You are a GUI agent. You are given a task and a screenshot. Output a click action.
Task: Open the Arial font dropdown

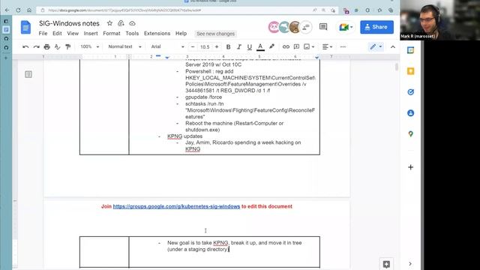click(167, 46)
